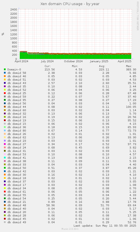The image size is (140, 232).
Task: Click the "Last update" timestamp text
Action: coord(105,226)
